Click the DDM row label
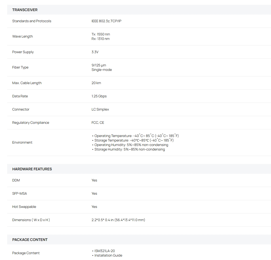Screen dimensions: 271x260 [16, 180]
